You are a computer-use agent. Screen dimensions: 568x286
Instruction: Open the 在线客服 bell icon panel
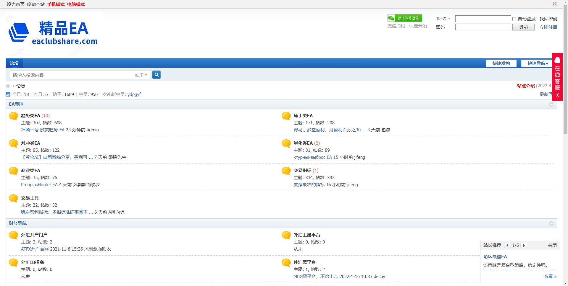557,60
